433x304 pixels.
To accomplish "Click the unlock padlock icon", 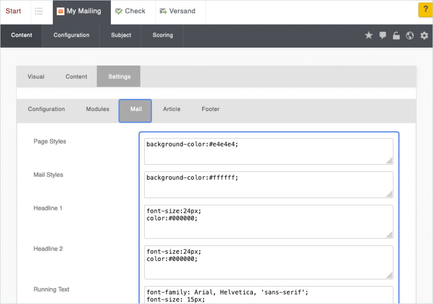I will coord(396,36).
